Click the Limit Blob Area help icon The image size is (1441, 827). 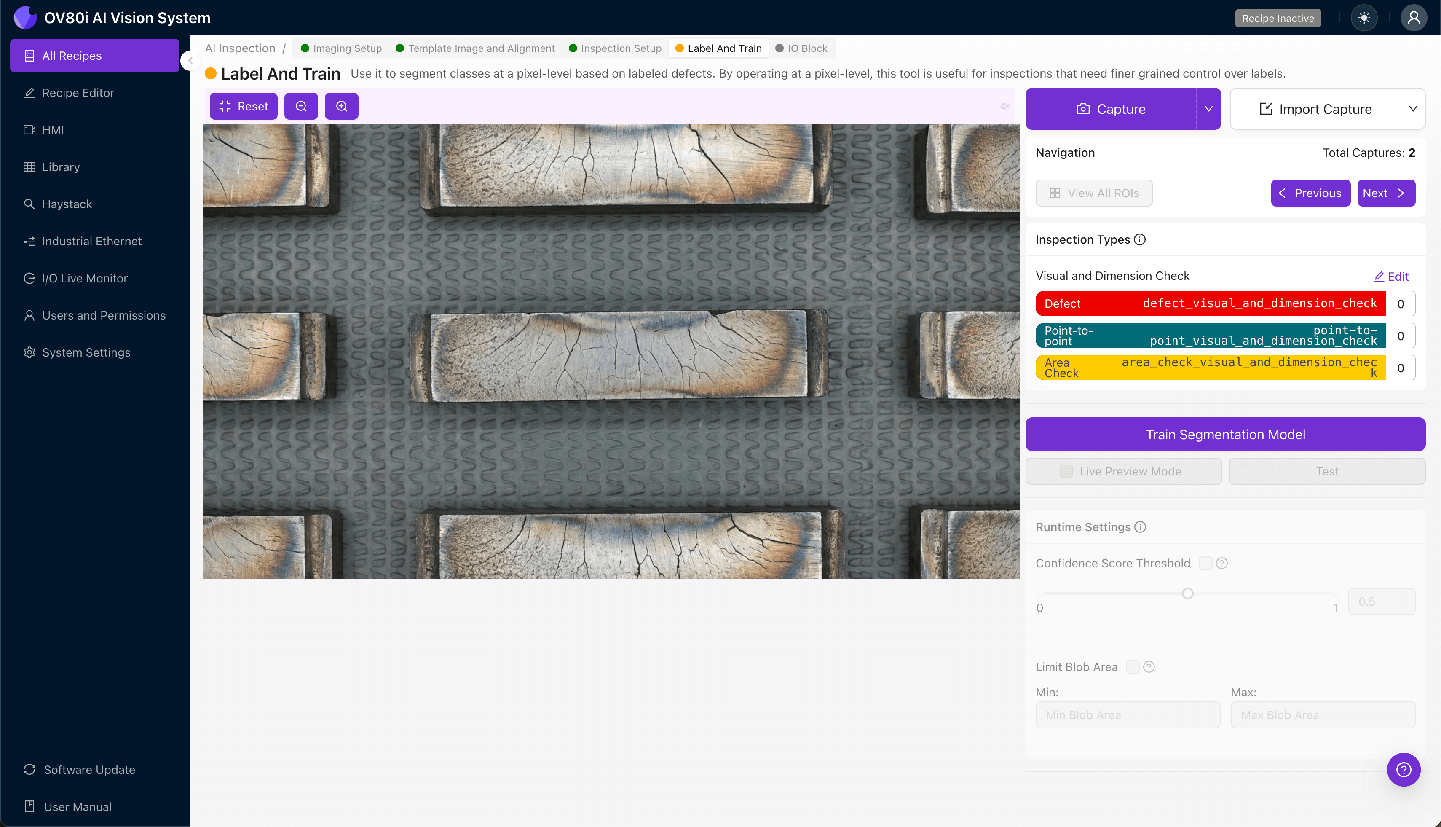pyautogui.click(x=1149, y=667)
